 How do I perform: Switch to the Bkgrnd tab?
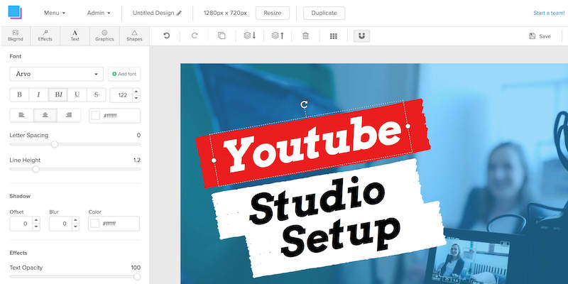(15, 35)
